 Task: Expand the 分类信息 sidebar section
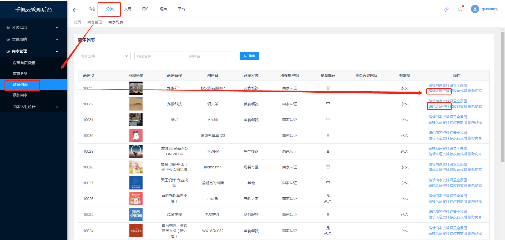[57, 28]
